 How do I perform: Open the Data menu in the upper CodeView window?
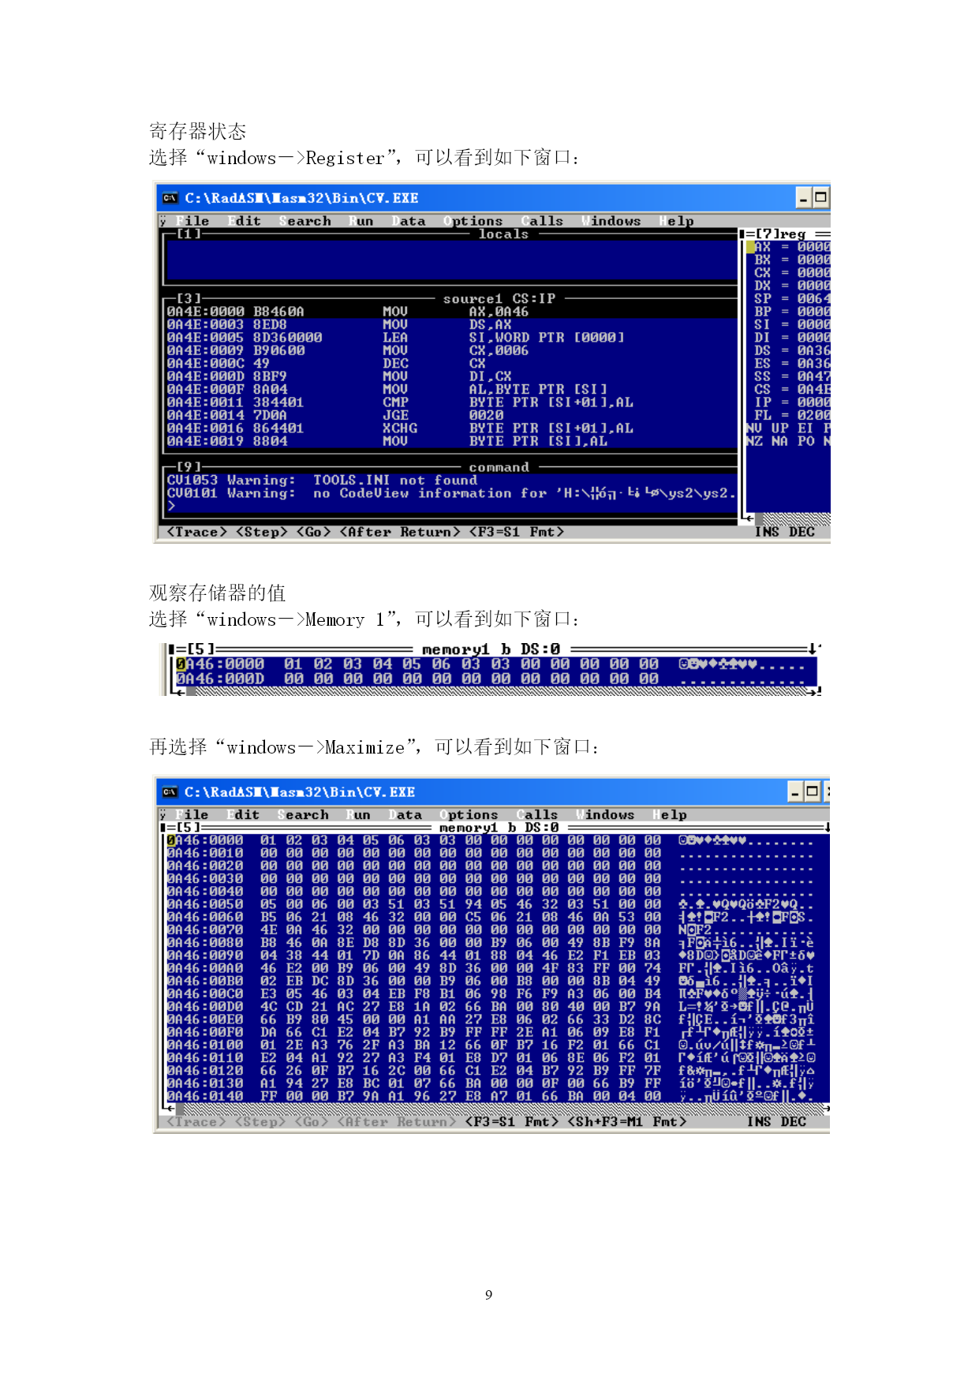coord(409,221)
